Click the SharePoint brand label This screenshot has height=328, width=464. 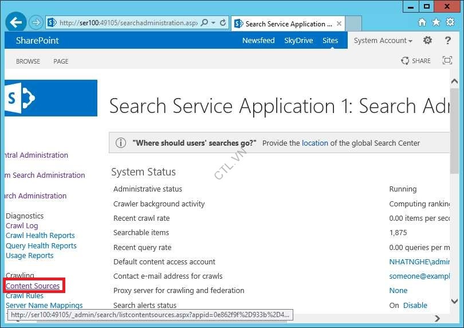pos(37,40)
